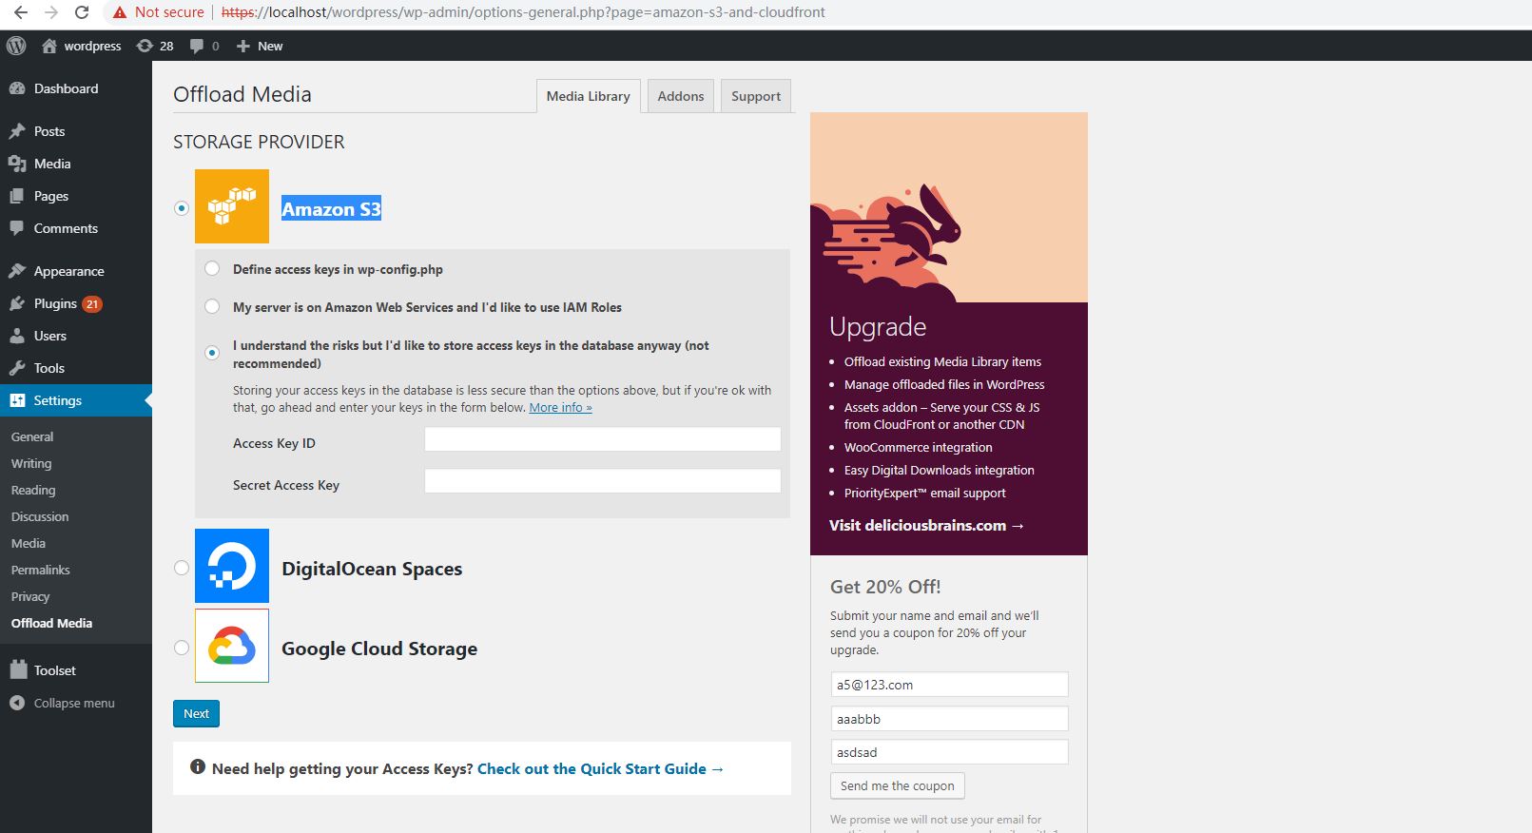Select the Amazon S3 radio button

[182, 208]
